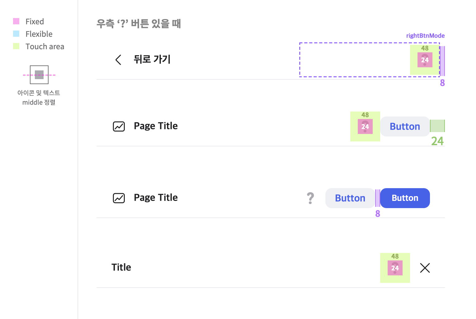Viewport: 476px width, 319px height.
Task: Click the help icon left of the single gray Button
Action: pyautogui.click(x=365, y=126)
